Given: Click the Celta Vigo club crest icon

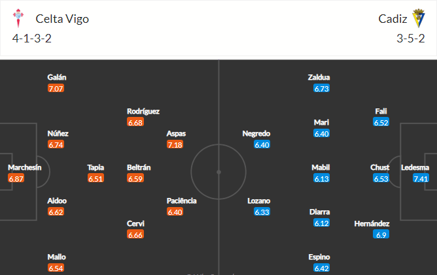Looking at the screenshot, I should 18,18.
